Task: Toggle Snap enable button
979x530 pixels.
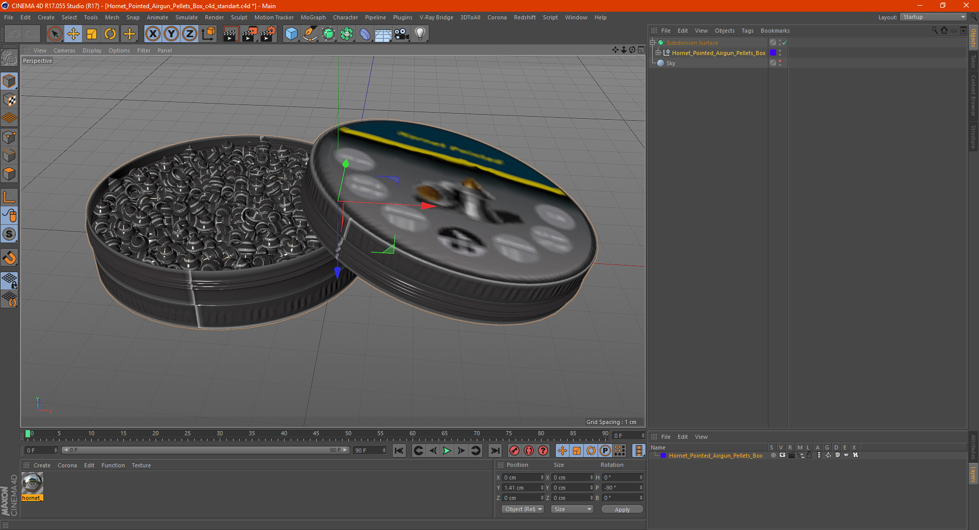Action: coord(10,234)
